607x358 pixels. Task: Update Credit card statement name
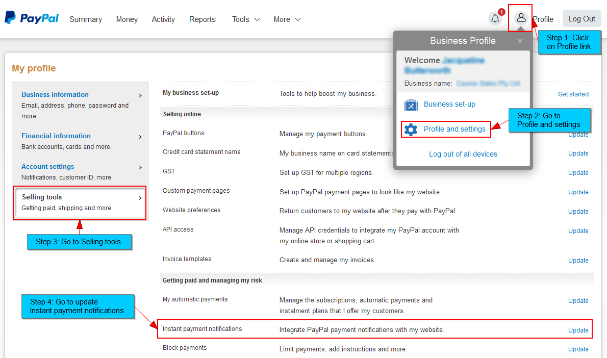tap(578, 154)
